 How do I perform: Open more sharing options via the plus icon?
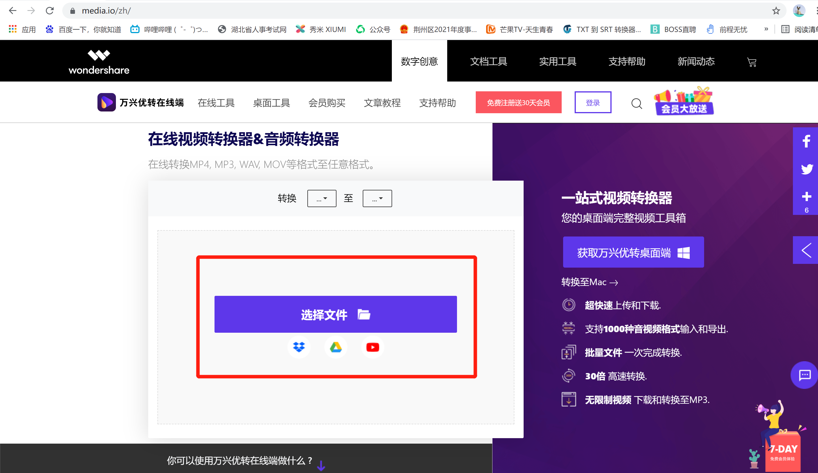pos(806,196)
